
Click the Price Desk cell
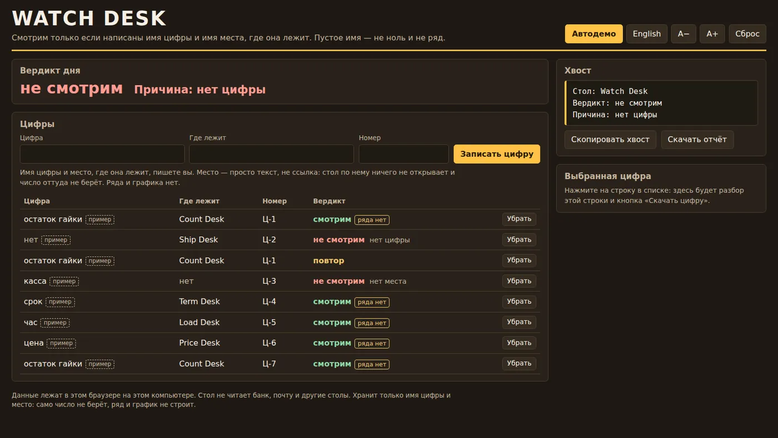click(200, 343)
